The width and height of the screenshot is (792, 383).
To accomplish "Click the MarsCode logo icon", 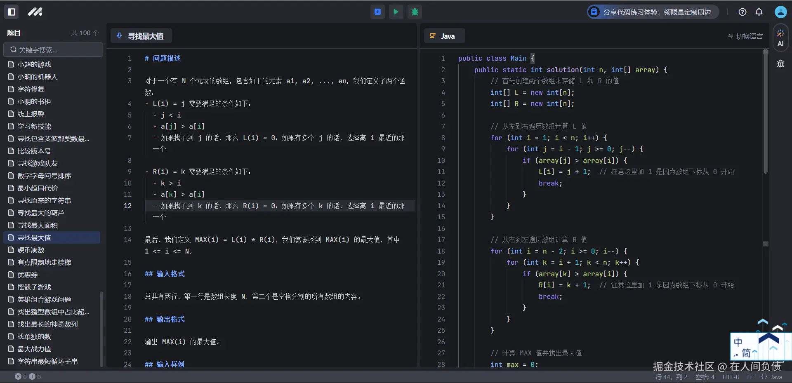I will pyautogui.click(x=35, y=12).
